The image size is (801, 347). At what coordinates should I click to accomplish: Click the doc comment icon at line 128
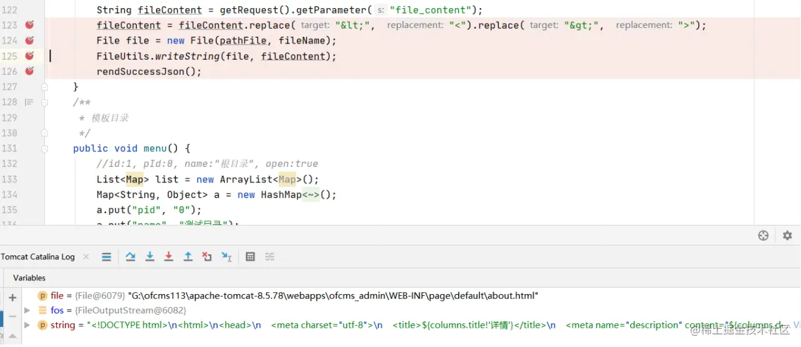tap(29, 102)
